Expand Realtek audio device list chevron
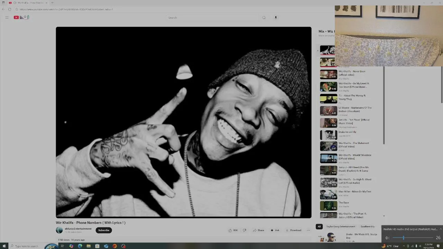Image resolution: width=443 pixels, height=249 pixels. click(x=440, y=229)
